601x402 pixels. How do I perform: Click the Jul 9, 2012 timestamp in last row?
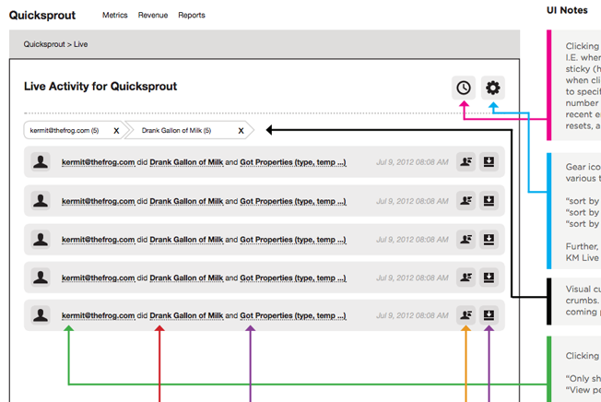tap(412, 315)
